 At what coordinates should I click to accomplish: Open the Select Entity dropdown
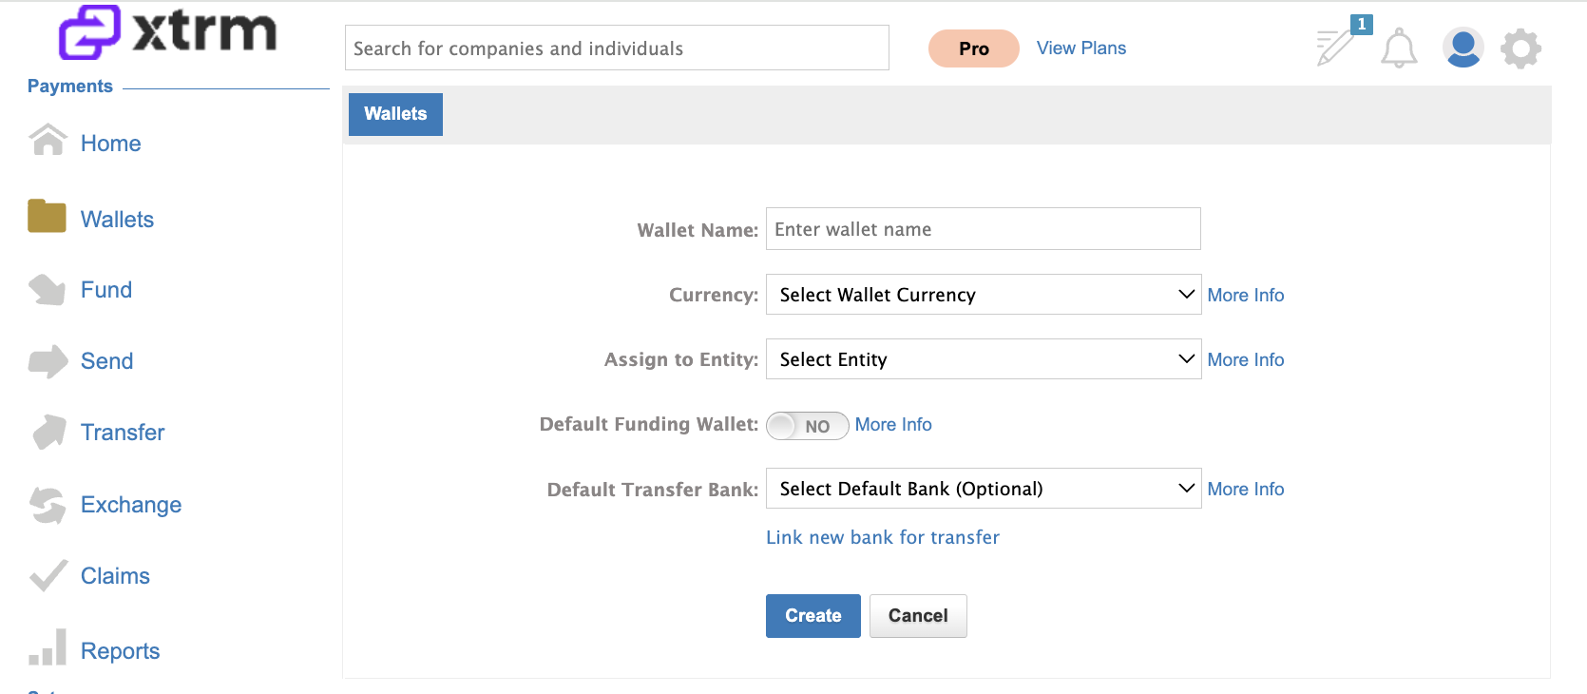click(x=984, y=359)
